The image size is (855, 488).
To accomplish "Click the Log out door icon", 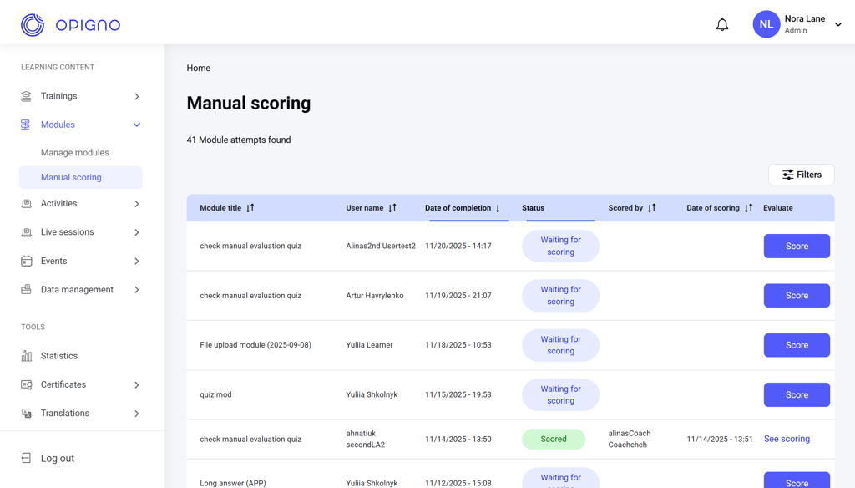I will [26, 458].
